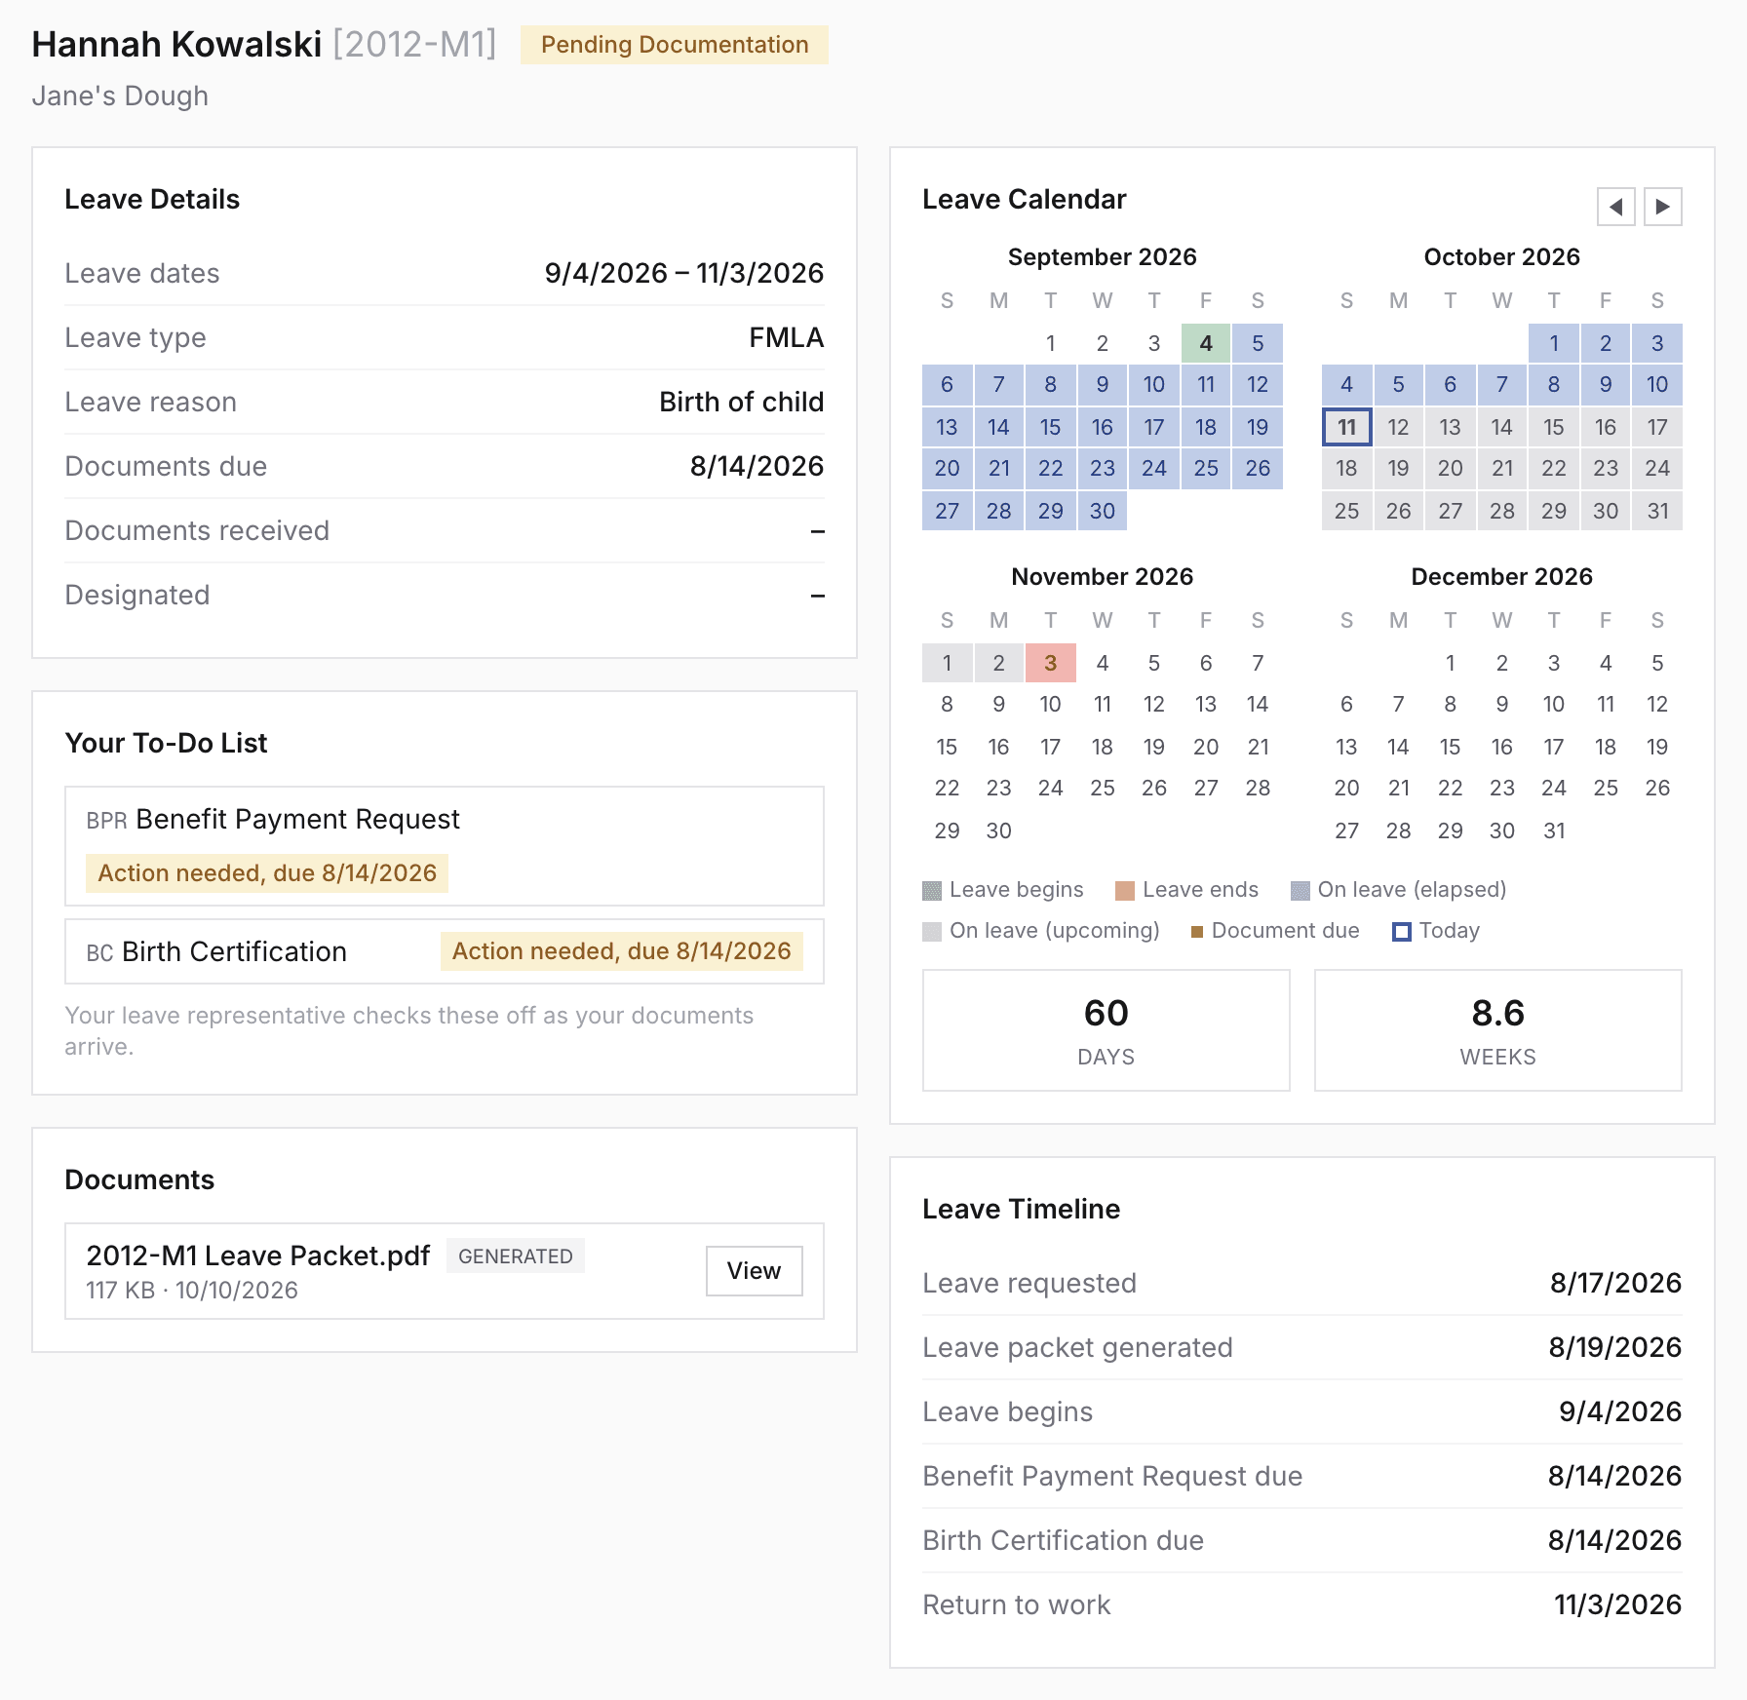1747x1700 pixels.
Task: Click the [2012-M1] case ID
Action: (x=414, y=45)
